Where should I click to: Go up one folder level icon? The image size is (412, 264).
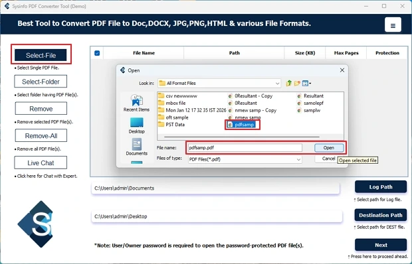289,84
